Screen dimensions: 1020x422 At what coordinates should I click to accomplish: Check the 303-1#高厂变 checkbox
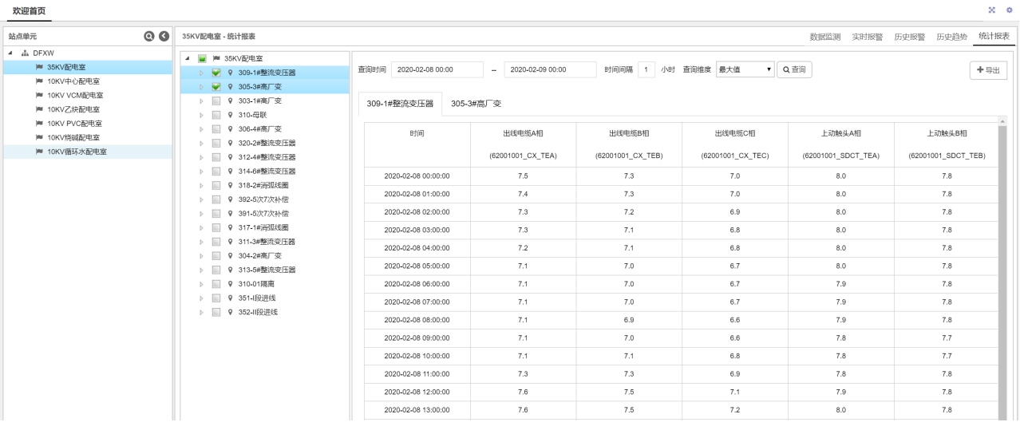(x=216, y=101)
